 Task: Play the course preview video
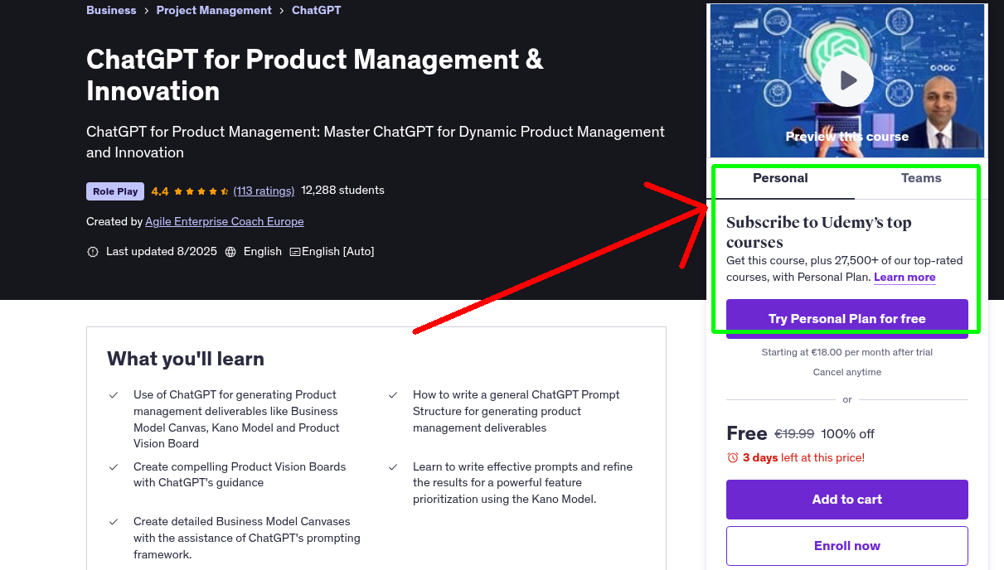847,80
